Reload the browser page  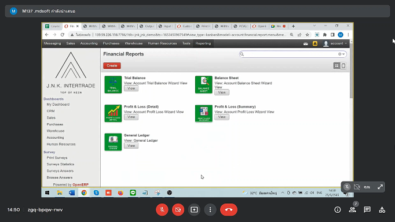click(63, 35)
